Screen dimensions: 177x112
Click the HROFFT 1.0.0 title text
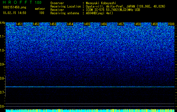tap(22, 2)
